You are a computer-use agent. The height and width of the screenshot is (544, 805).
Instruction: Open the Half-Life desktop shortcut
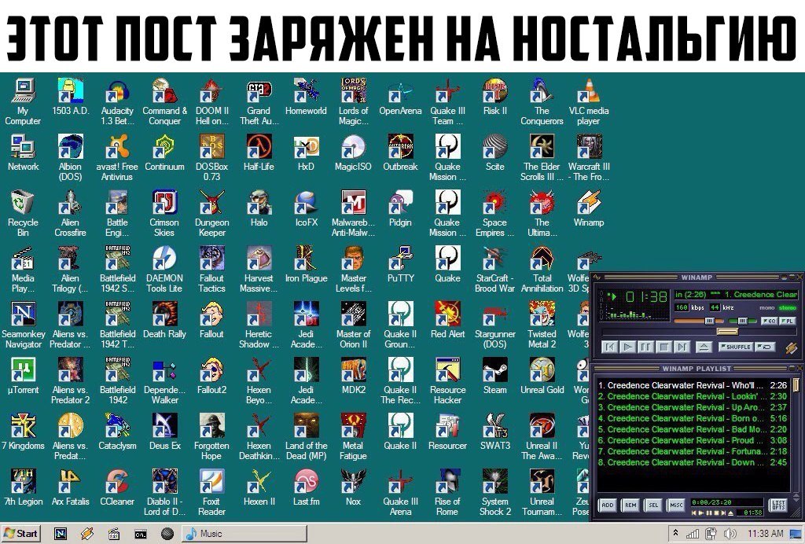tap(259, 148)
